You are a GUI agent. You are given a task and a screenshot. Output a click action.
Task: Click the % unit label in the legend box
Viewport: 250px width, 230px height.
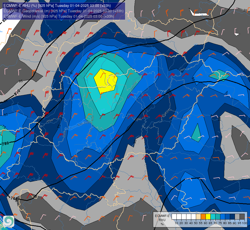click(x=162, y=224)
